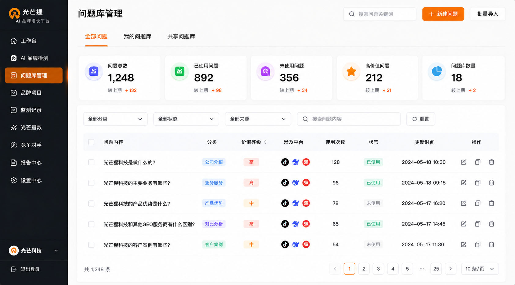Click the 问题库数量 pie chart icon
The width and height of the screenshot is (515, 285).
click(x=437, y=71)
